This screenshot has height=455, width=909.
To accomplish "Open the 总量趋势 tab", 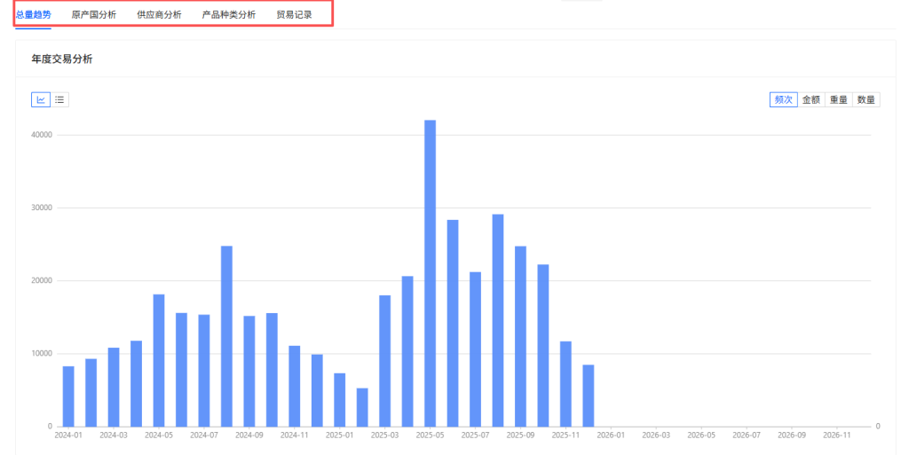I will 34,14.
